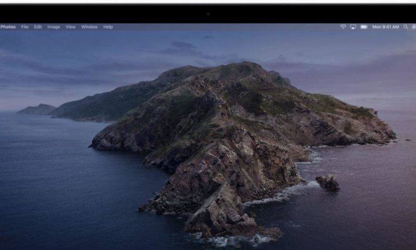Open Spotlight search magnifier icon
This screenshot has height=250, width=416.
pyautogui.click(x=406, y=27)
